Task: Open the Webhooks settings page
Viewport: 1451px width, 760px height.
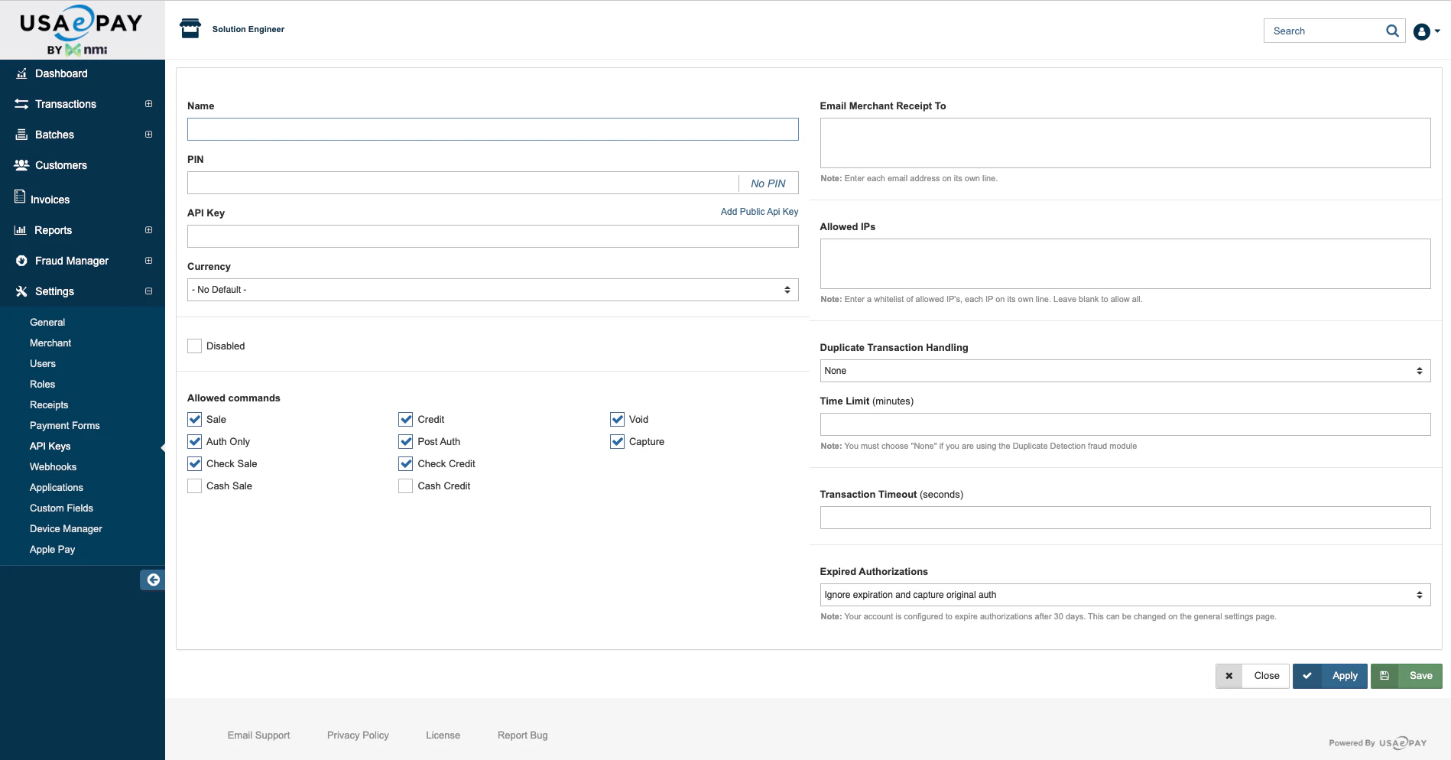Action: tap(53, 466)
